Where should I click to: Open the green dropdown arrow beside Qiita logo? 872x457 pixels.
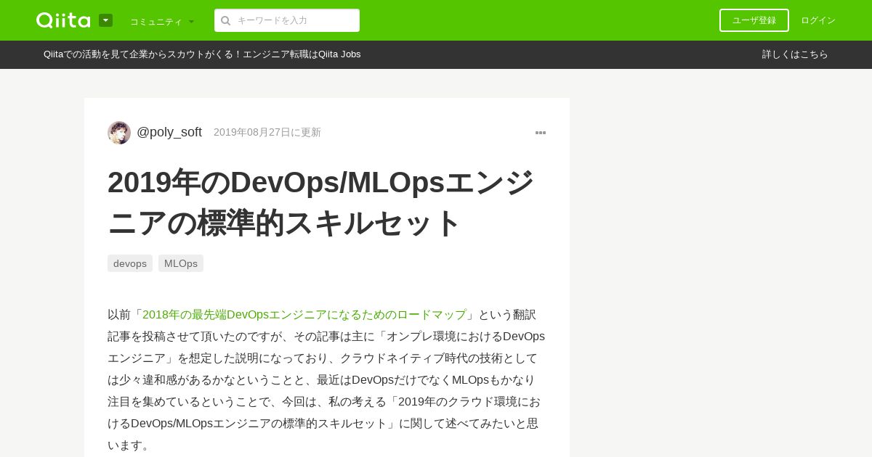click(106, 20)
